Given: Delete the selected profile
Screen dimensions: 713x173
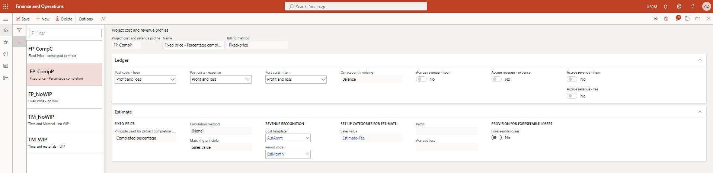Looking at the screenshot, I should 64,19.
